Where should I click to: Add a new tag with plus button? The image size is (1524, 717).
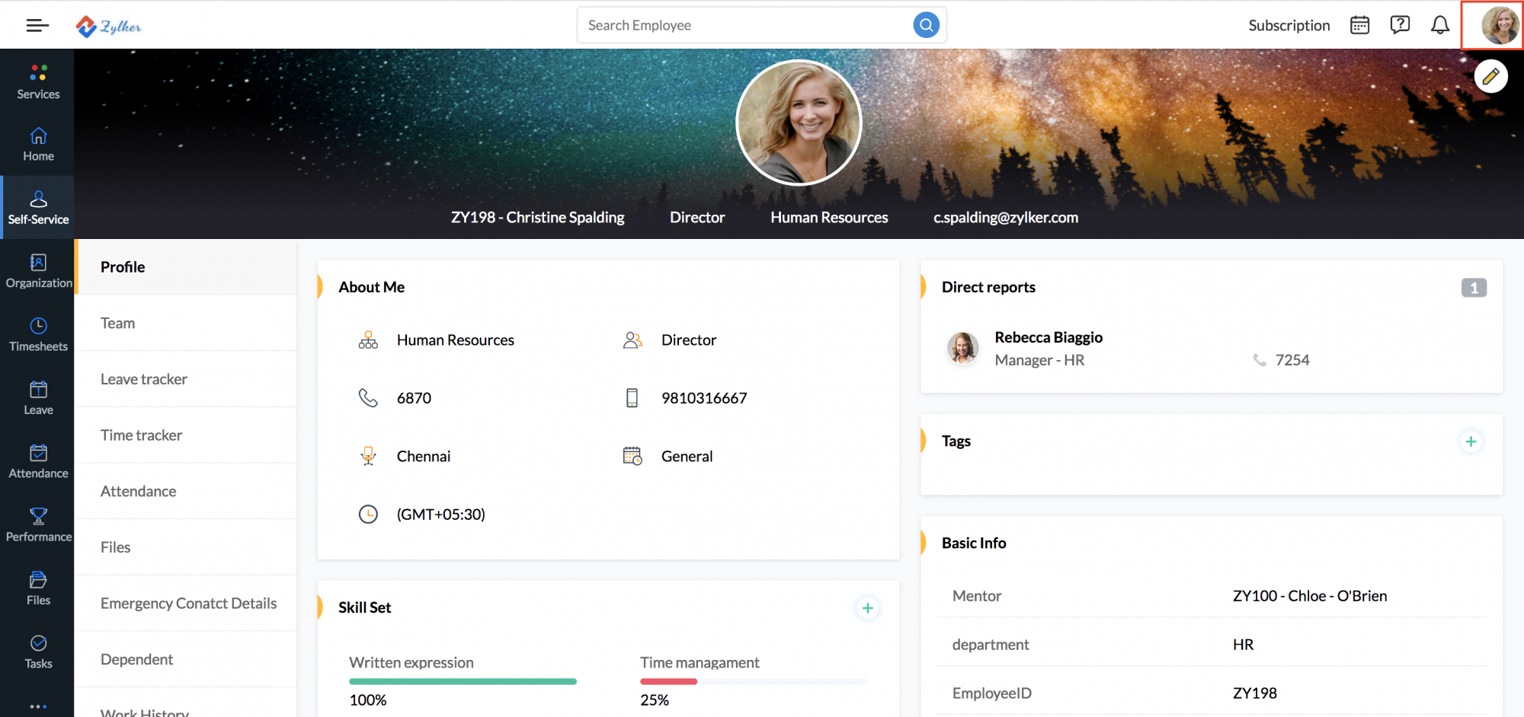(1471, 441)
